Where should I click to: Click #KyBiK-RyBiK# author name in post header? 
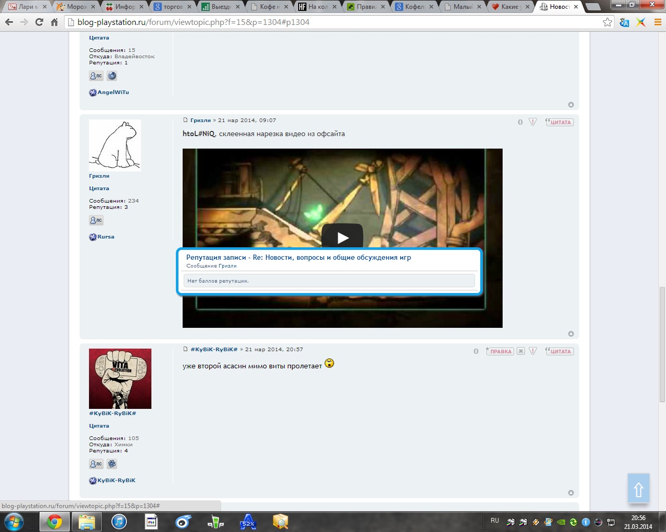(214, 349)
